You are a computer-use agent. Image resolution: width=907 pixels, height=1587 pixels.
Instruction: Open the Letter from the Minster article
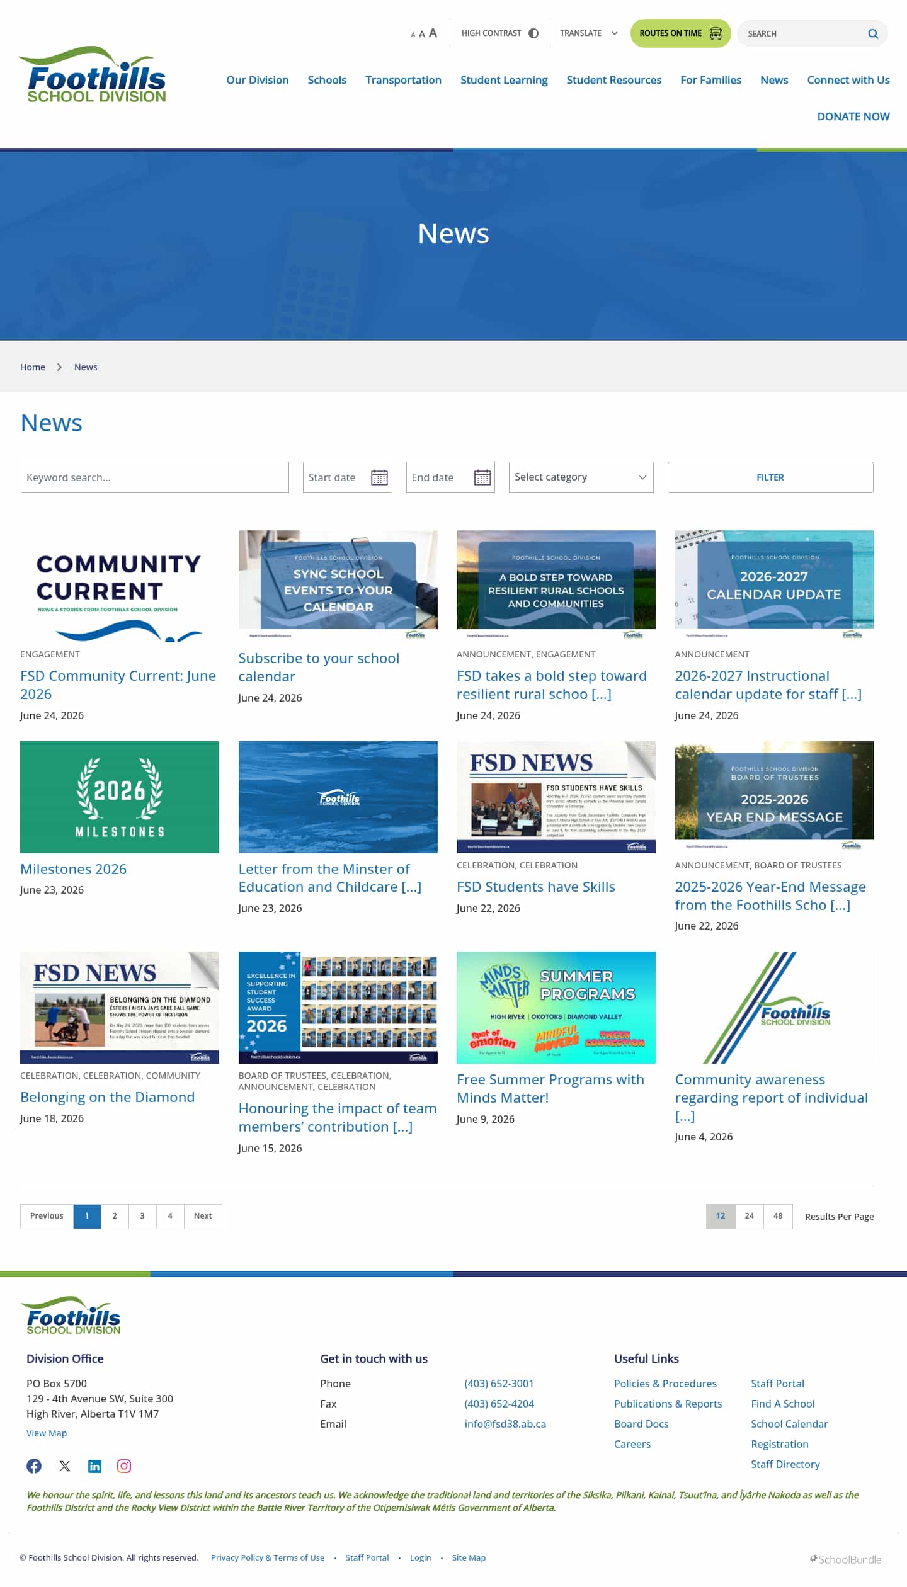click(x=330, y=878)
